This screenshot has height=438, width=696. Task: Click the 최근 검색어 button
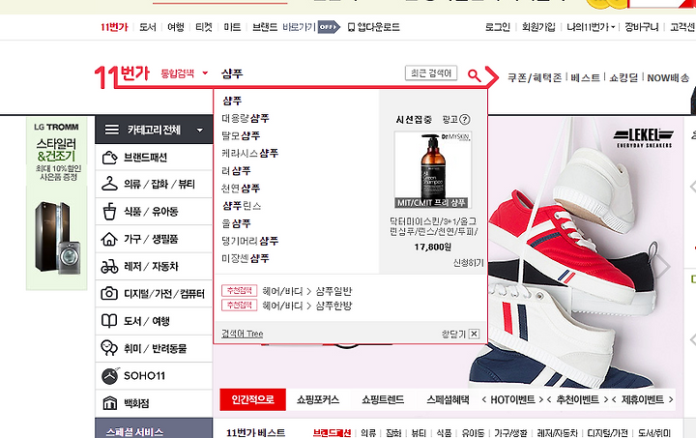point(431,73)
